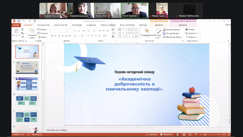Click the Упорядкувати arrange icon
243x137 pixels.
tap(147, 31)
